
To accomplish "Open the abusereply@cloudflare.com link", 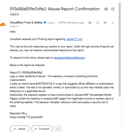I will pyautogui.click(x=69, y=58).
